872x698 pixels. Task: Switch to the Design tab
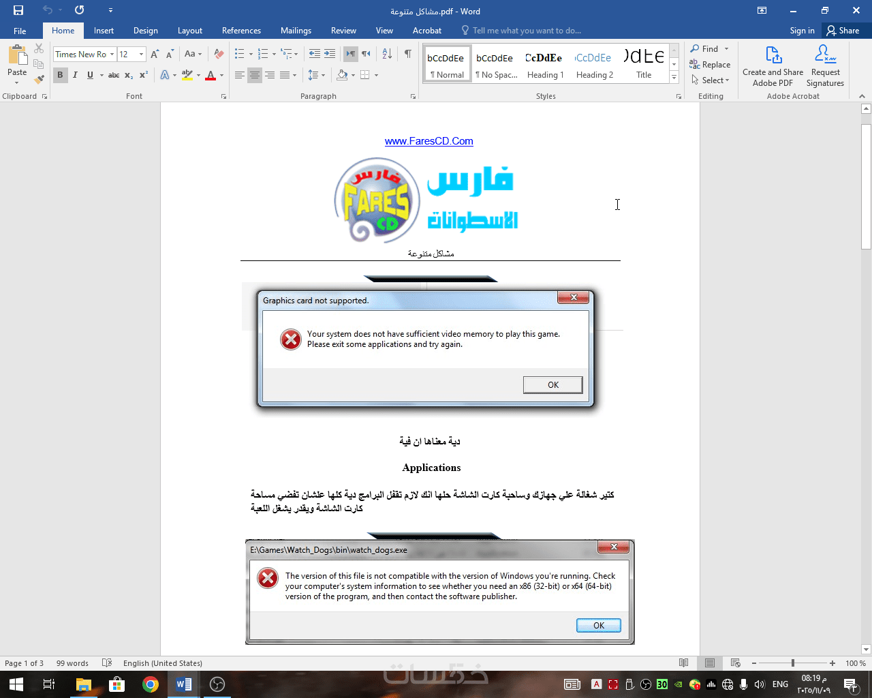coord(145,31)
